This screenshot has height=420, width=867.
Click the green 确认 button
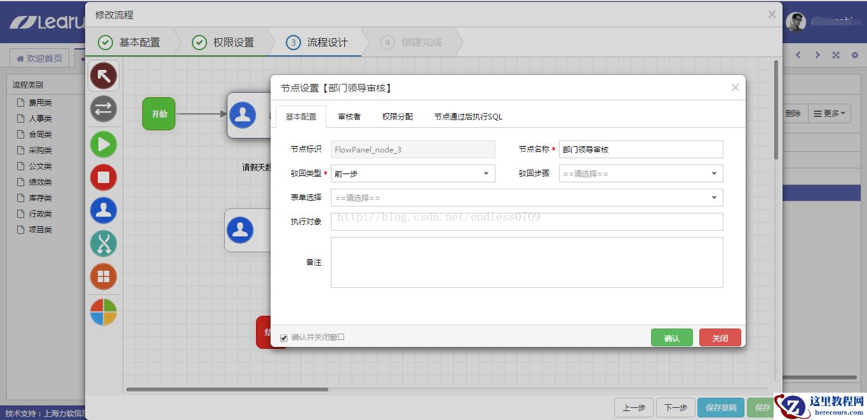click(x=671, y=338)
